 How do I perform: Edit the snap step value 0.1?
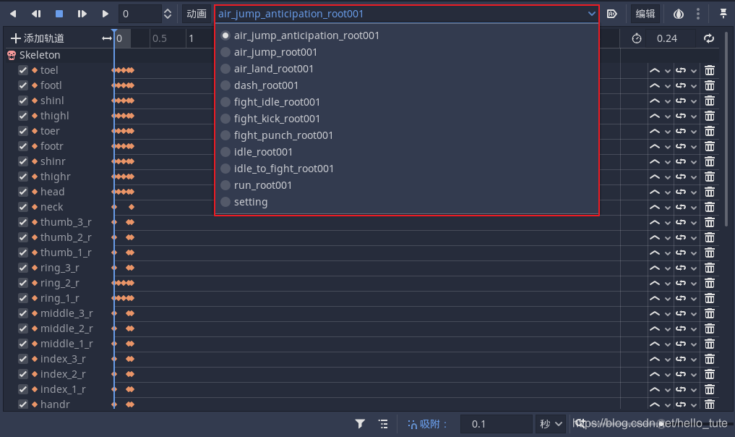tap(496, 424)
